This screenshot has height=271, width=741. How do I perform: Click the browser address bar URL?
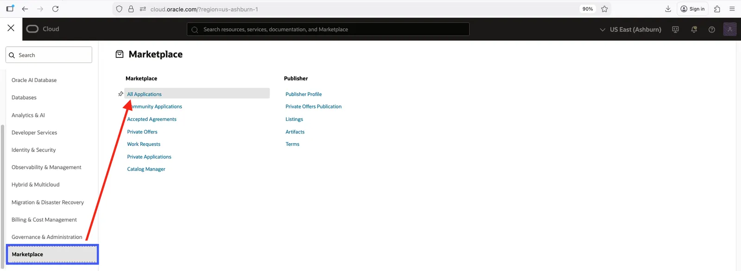coord(204,9)
